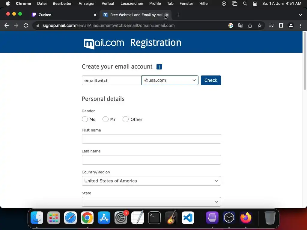Image resolution: width=307 pixels, height=230 pixels.
Task: Open the Datei menu
Action: tap(42, 4)
